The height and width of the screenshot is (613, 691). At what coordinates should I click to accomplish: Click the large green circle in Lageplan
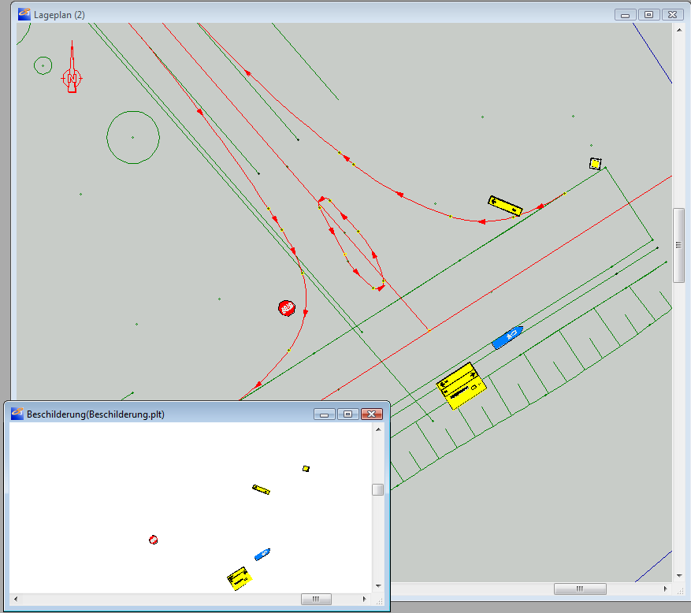[x=132, y=138]
